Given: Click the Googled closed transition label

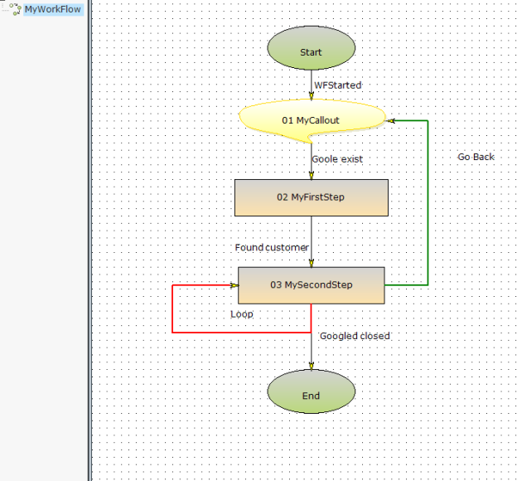Looking at the screenshot, I should point(355,336).
